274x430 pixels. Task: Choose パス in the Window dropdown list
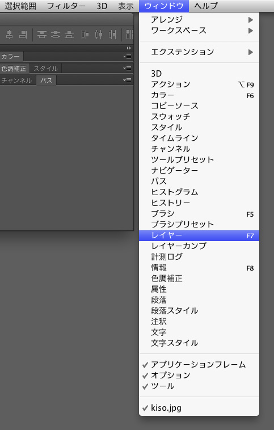(x=199, y=182)
